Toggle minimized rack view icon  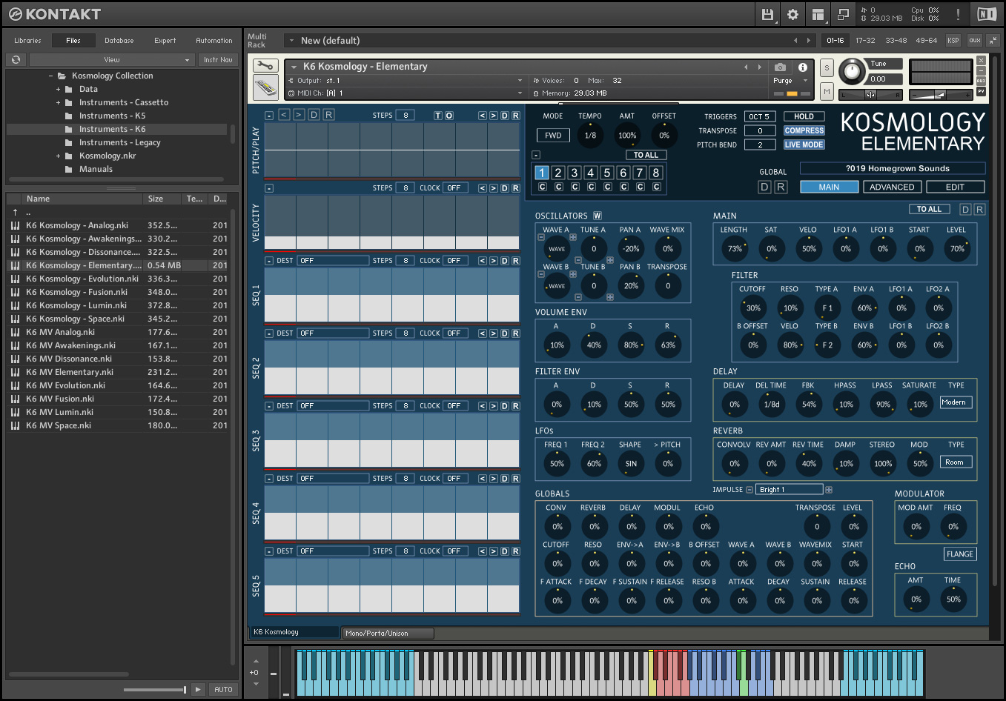[x=843, y=14]
